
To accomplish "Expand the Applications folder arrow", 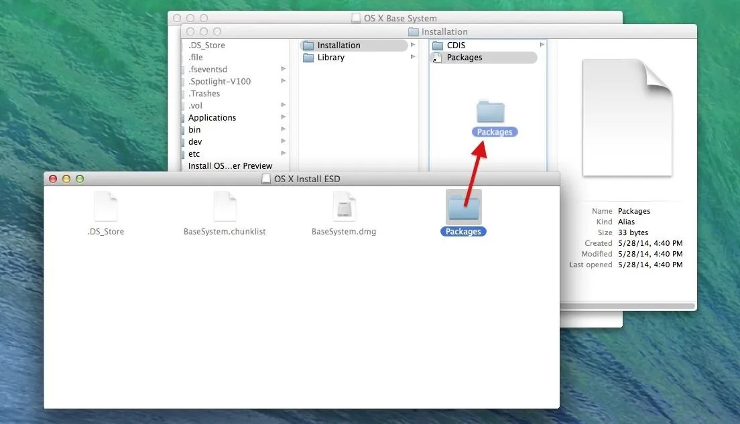I will pyautogui.click(x=283, y=117).
